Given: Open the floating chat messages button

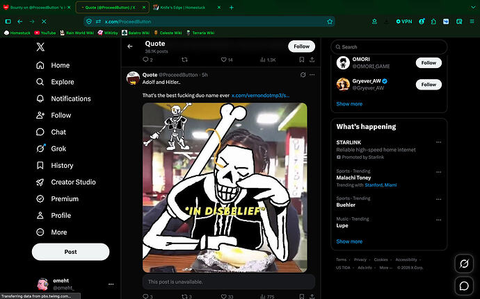Looking at the screenshot, I should point(464,286).
